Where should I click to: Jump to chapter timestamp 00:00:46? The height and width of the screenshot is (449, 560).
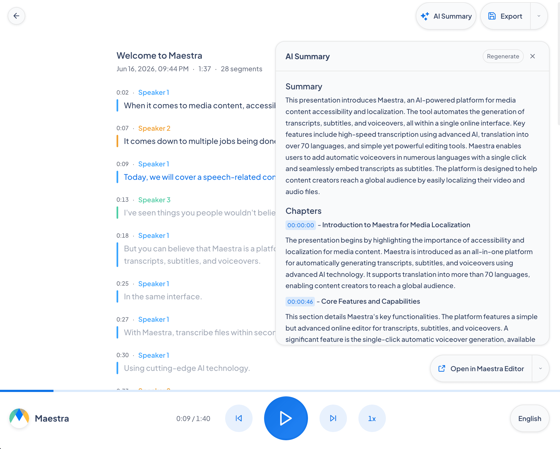click(x=300, y=302)
